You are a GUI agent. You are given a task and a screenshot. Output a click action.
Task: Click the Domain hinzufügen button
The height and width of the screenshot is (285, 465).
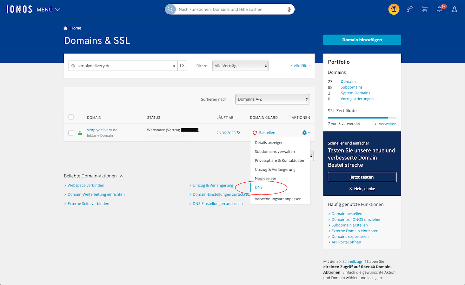pos(362,40)
